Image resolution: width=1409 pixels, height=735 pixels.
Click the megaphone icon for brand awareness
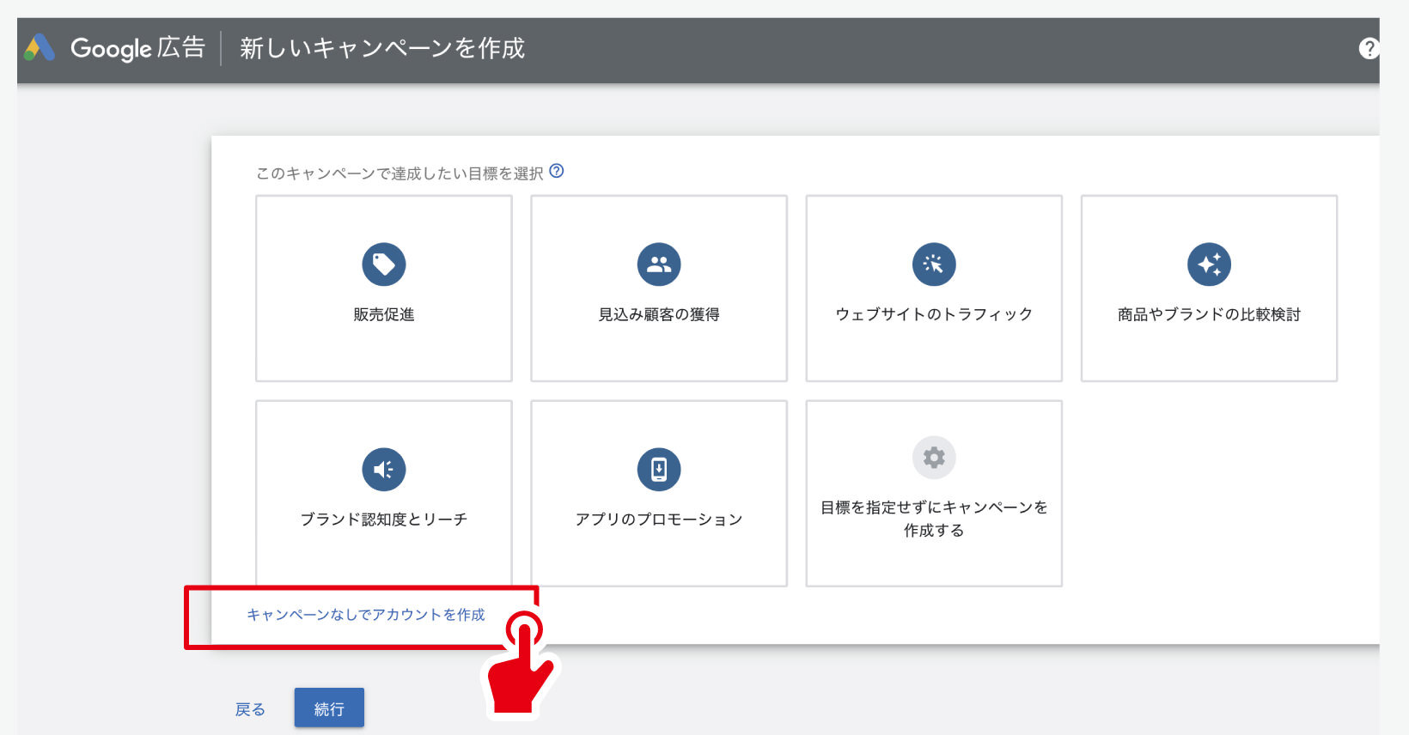[384, 470]
